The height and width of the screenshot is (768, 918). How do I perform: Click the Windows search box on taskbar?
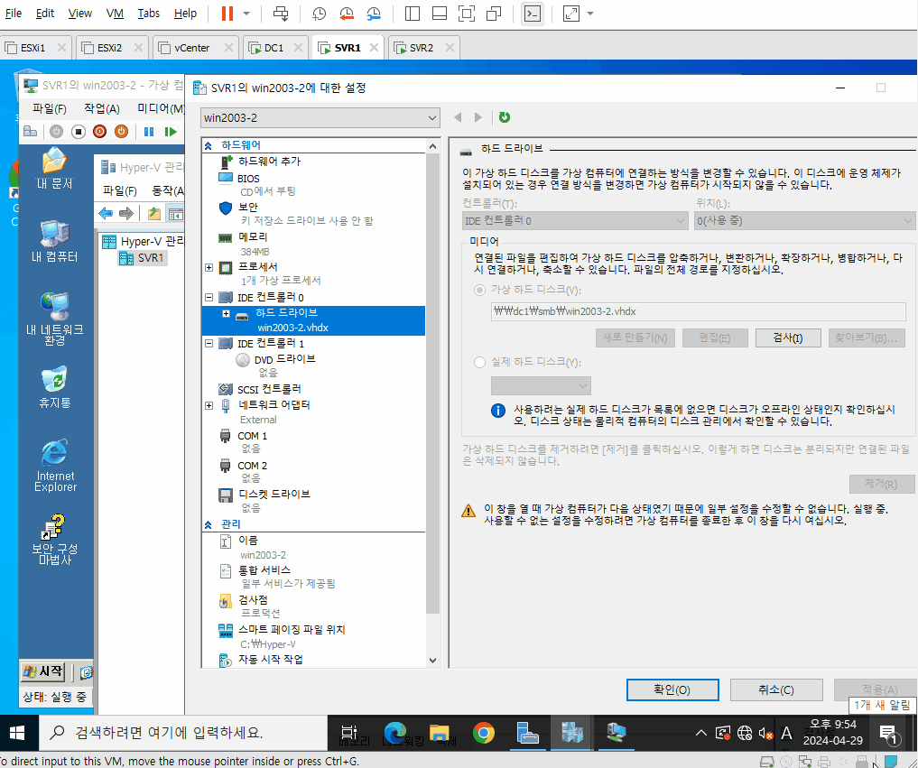pos(182,733)
